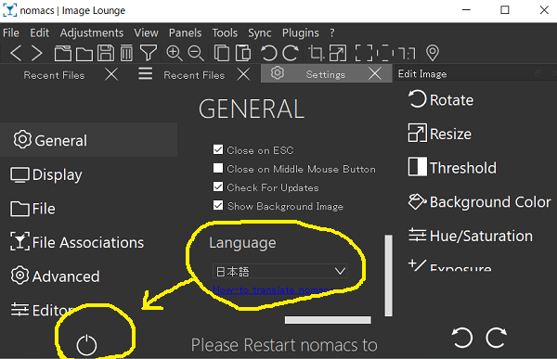The width and height of the screenshot is (557, 359).
Task: Select Advanced settings category
Action: click(x=55, y=276)
